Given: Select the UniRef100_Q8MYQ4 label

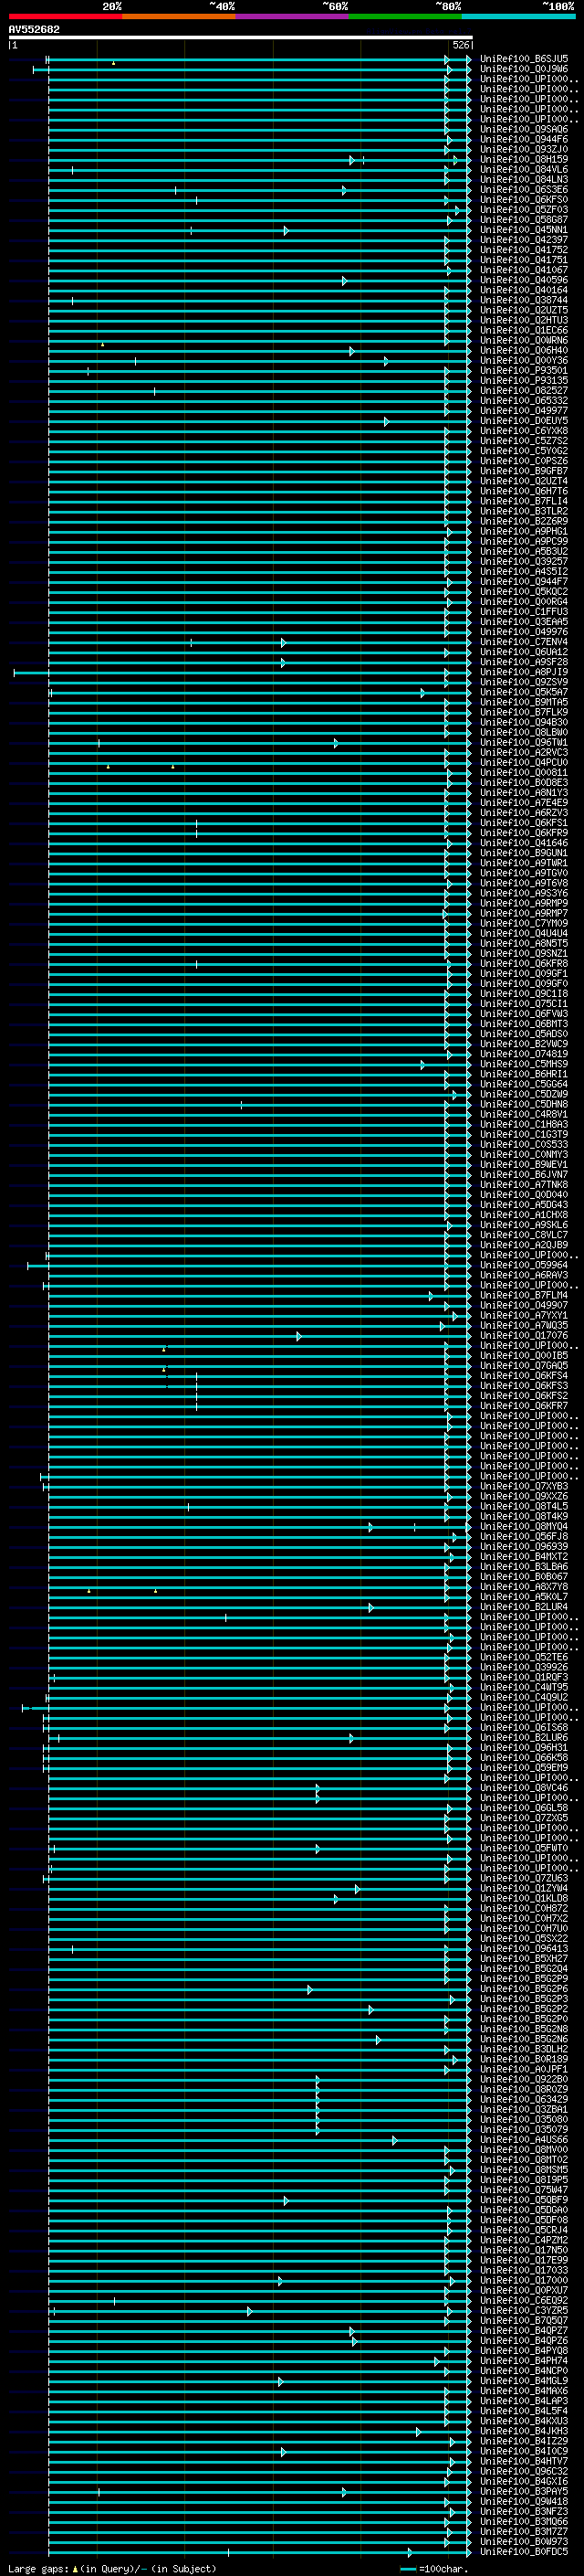Looking at the screenshot, I should coord(524,1526).
